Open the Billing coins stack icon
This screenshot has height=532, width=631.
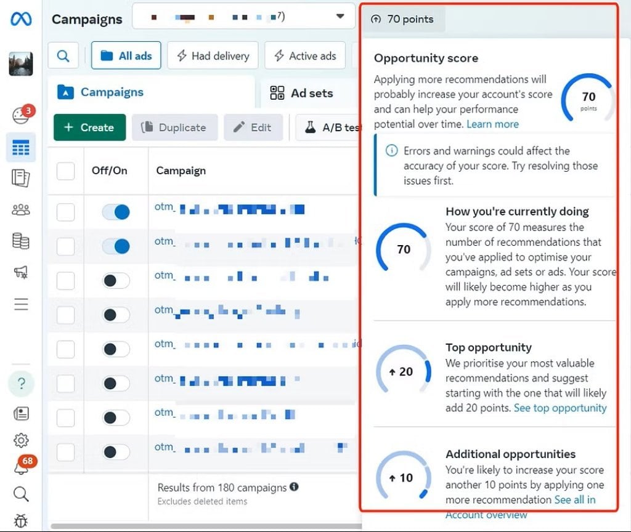pyautogui.click(x=21, y=241)
